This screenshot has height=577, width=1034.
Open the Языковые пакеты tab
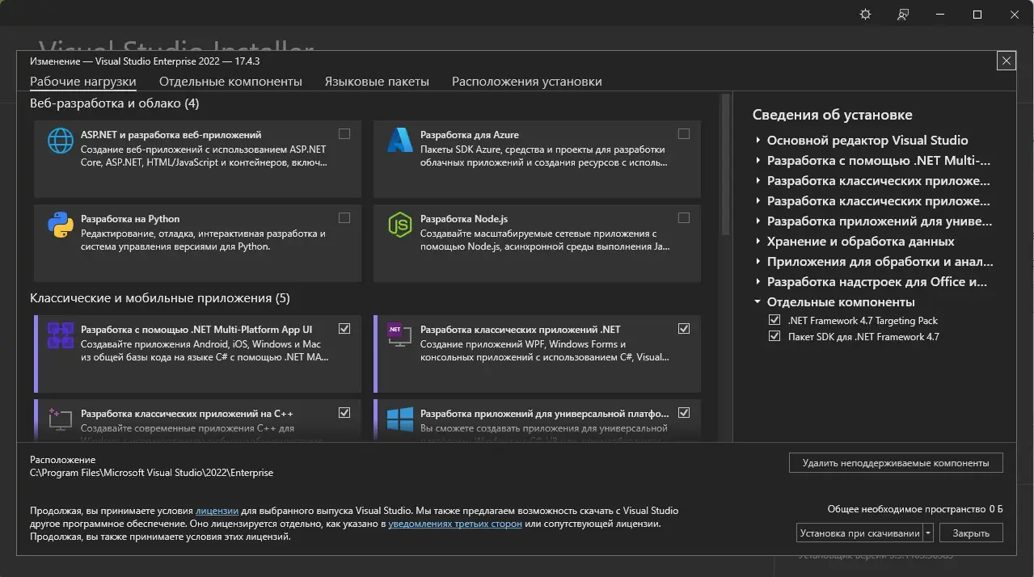pos(377,82)
